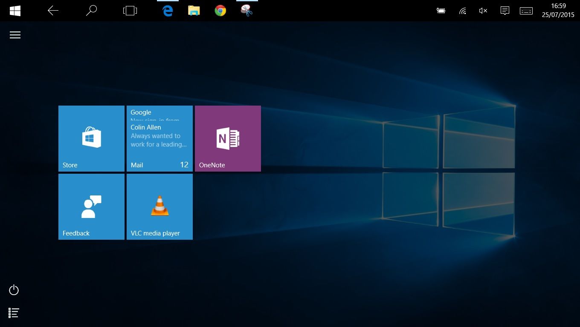This screenshot has height=327, width=580.
Task: Click the Google sender line in Mail tile
Action: pos(141,112)
